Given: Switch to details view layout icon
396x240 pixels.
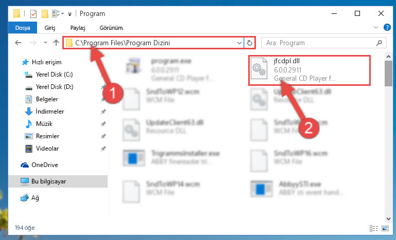Looking at the screenshot, I should pyautogui.click(x=374, y=228).
